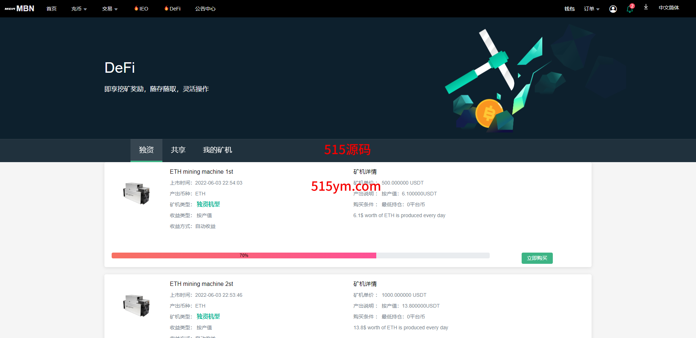Click the MBN logo in header
Viewport: 696px width, 338px height.
click(x=20, y=8)
